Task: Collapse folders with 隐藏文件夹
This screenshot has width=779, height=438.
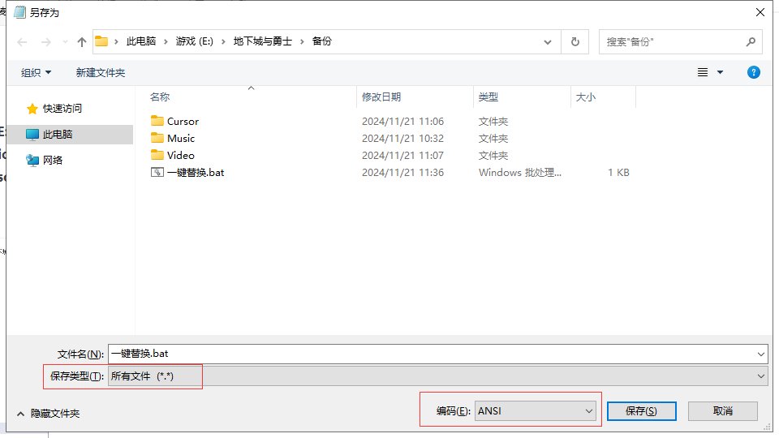Action: pos(48,413)
